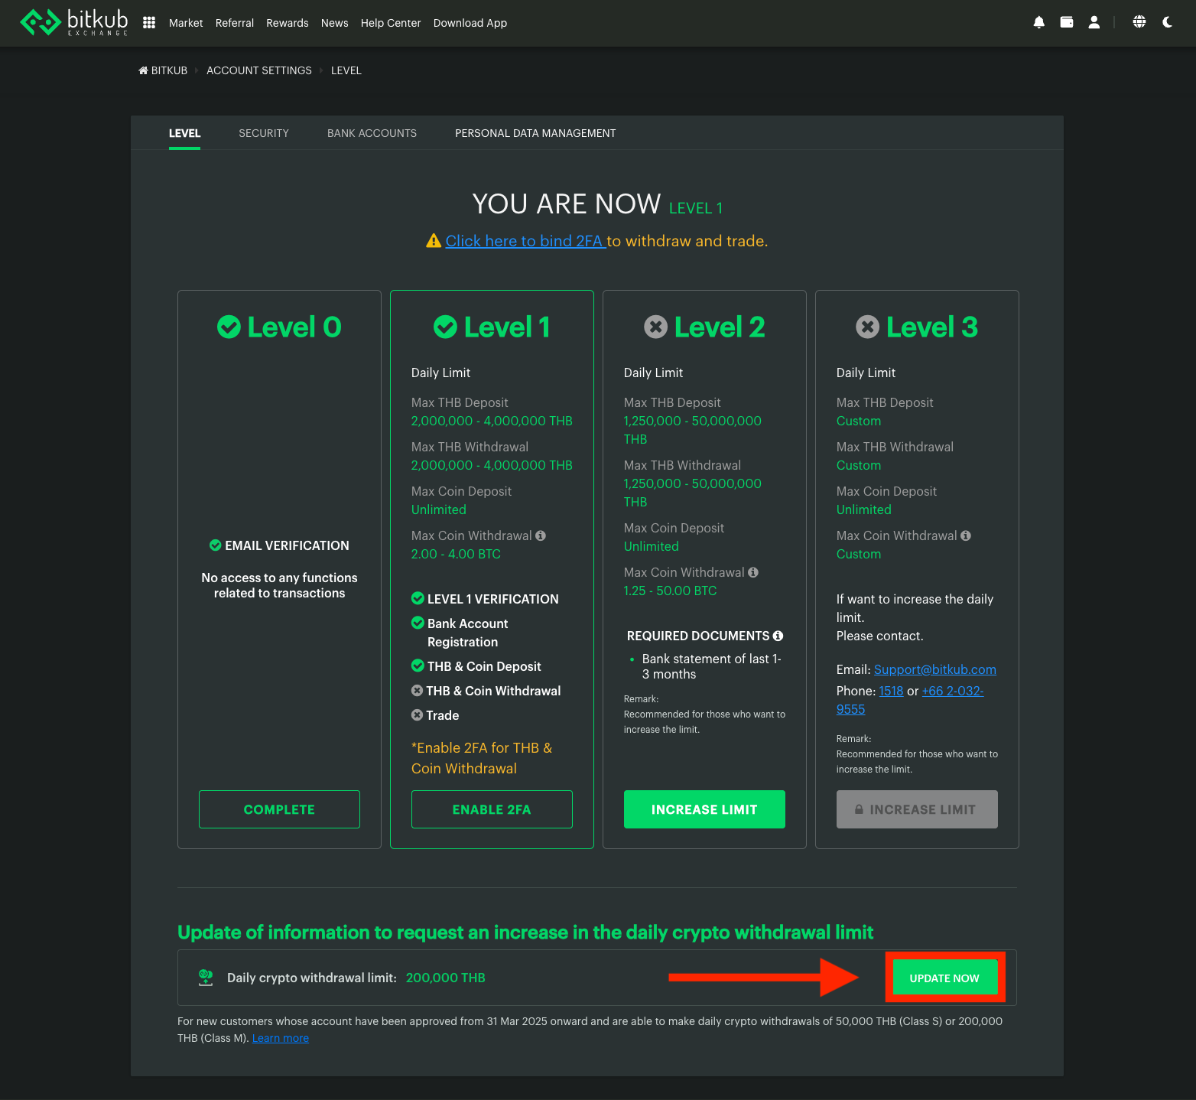Open the wallet icon in header
Viewport: 1196px width, 1100px height.
pos(1066,22)
